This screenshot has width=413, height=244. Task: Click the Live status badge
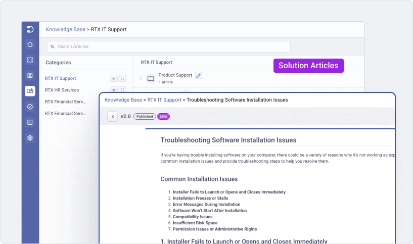tap(163, 116)
